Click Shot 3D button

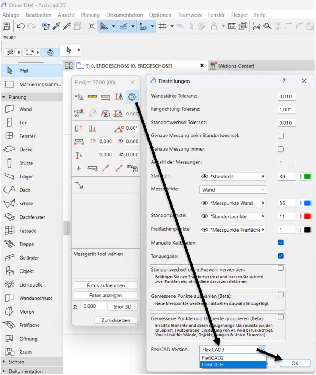(122, 307)
